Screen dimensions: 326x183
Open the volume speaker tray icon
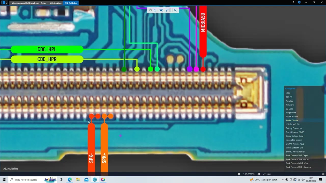303,180
